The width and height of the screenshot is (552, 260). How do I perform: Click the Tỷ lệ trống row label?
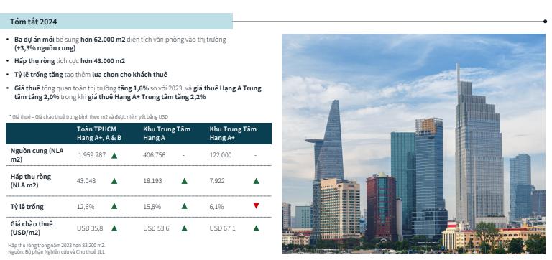[x=27, y=207]
